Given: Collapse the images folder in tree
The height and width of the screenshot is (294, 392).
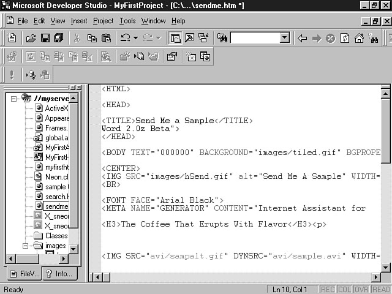Looking at the screenshot, I should (x=26, y=246).
